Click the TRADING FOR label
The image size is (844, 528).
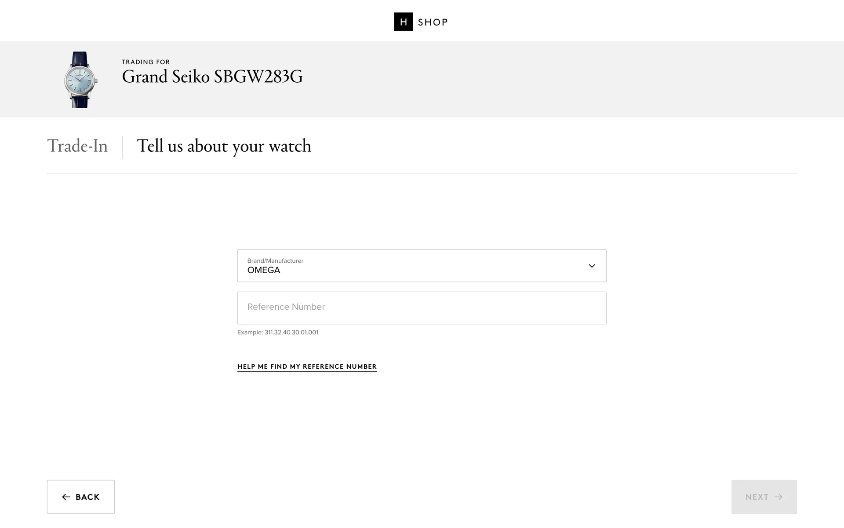pos(146,62)
